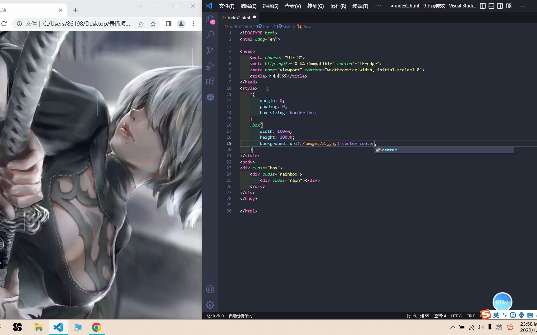Image resolution: width=537 pixels, height=335 pixels.
Task: Click Sogou voice input microphone
Action: click(x=521, y=315)
